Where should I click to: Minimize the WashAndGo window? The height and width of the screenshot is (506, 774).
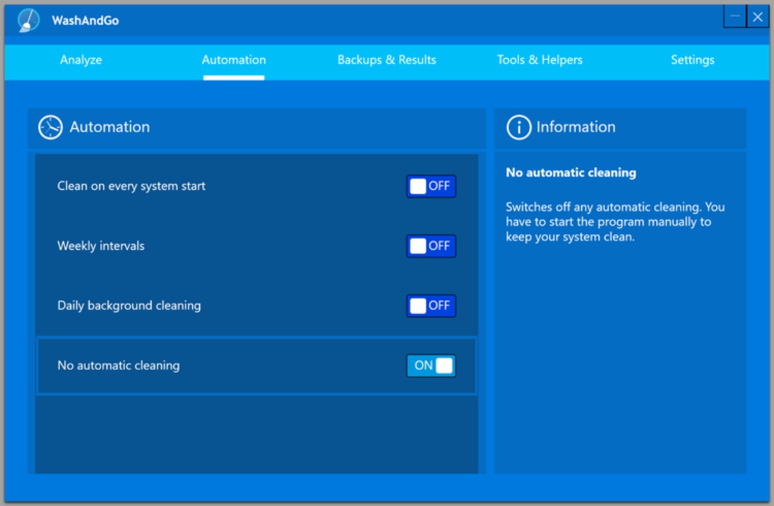click(735, 17)
